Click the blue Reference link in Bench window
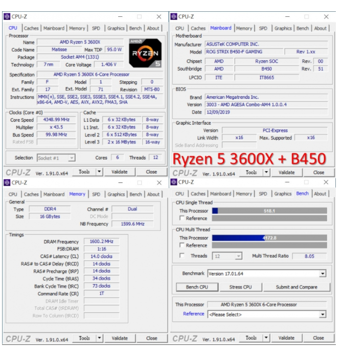 point(193,313)
